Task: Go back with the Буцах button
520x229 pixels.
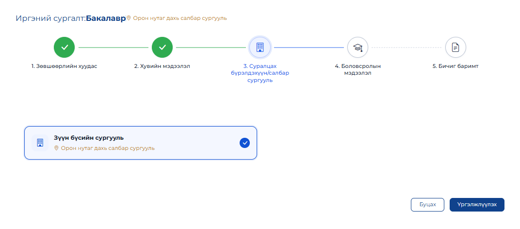Action: coord(427,205)
